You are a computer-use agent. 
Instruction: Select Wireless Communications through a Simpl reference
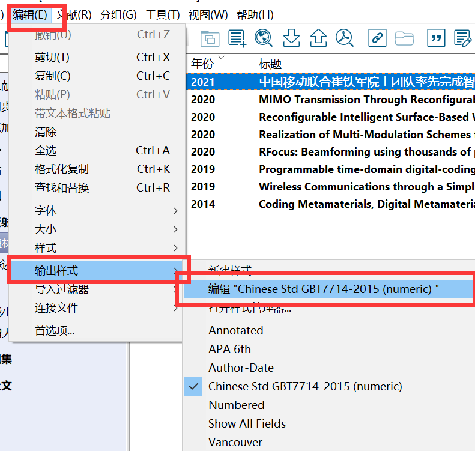[330, 187]
